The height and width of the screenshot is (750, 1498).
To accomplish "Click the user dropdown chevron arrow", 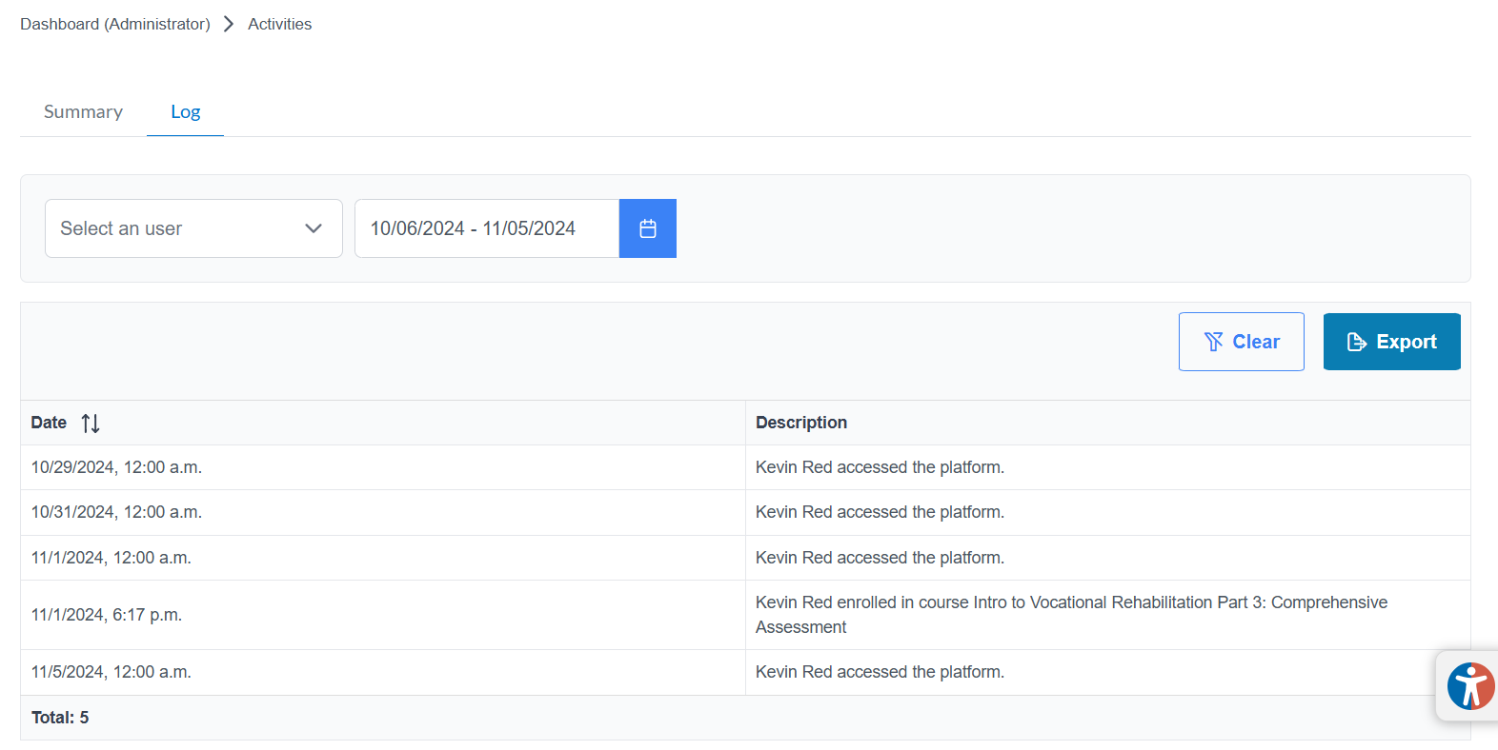I will click(x=313, y=228).
